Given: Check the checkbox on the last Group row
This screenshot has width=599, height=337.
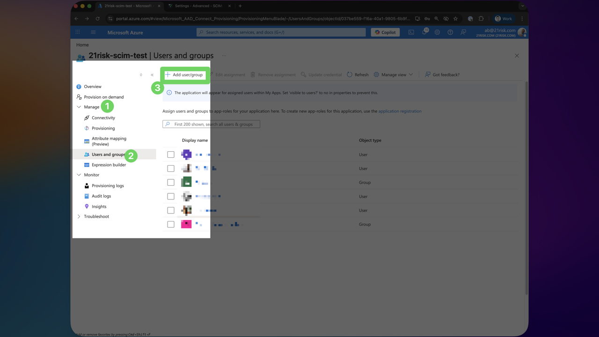Looking at the screenshot, I should (x=170, y=224).
